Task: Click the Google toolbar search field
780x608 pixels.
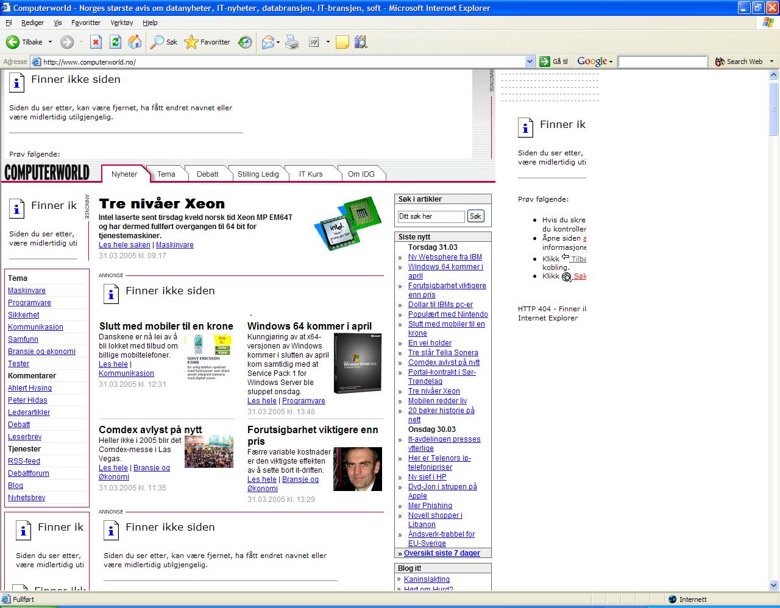Action: click(x=662, y=62)
